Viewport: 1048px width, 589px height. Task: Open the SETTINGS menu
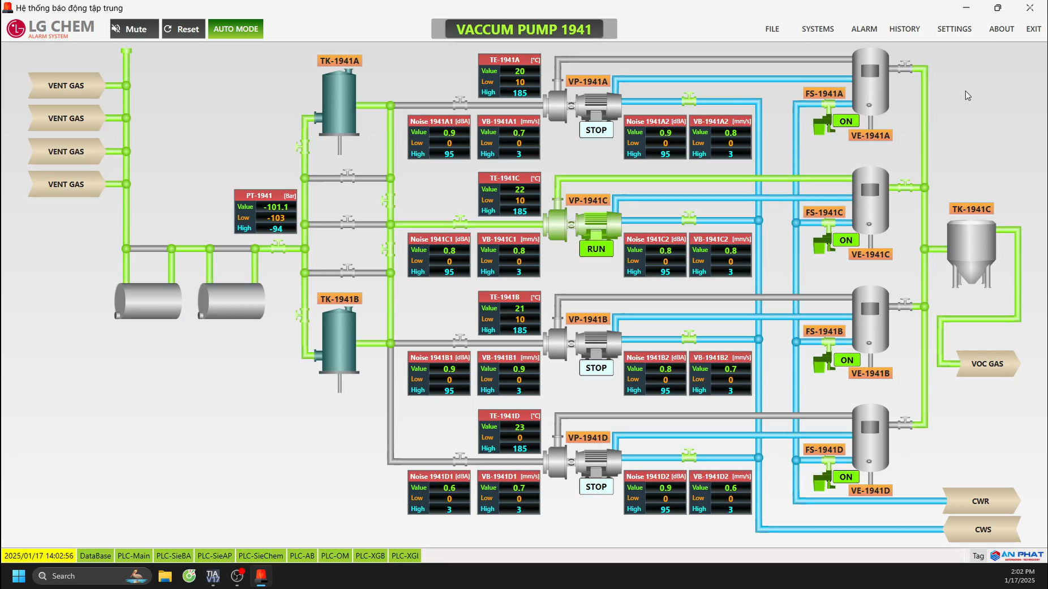coord(953,29)
